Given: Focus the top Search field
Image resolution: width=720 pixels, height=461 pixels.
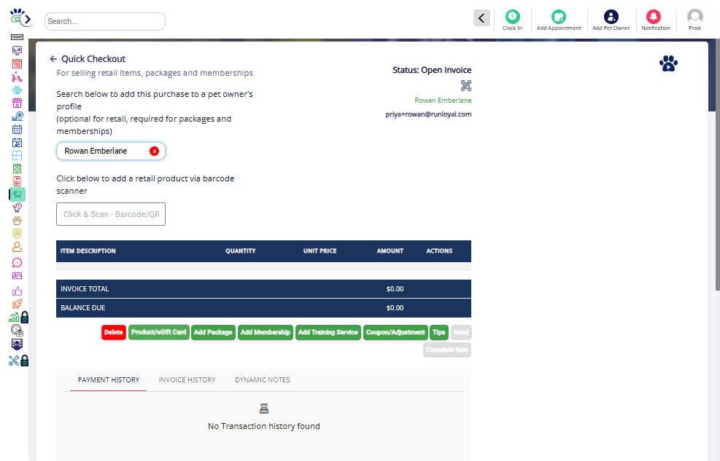Looking at the screenshot, I should point(105,22).
